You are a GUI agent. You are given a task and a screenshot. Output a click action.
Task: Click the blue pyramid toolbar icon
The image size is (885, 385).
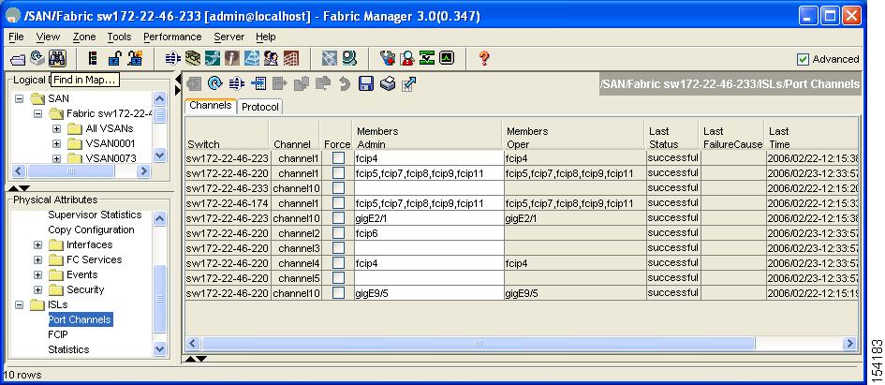252,58
